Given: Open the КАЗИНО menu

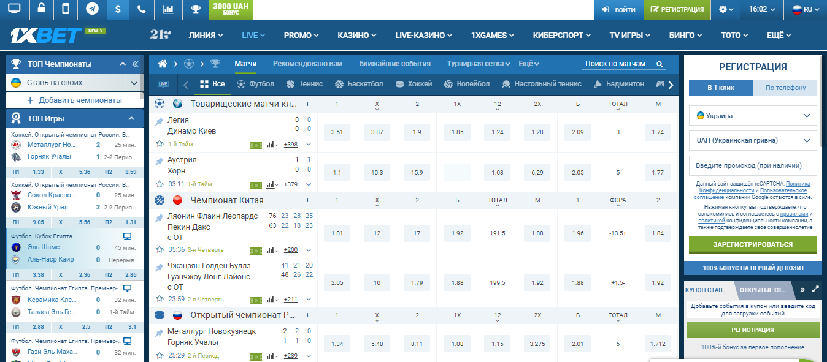Looking at the screenshot, I should point(357,35).
